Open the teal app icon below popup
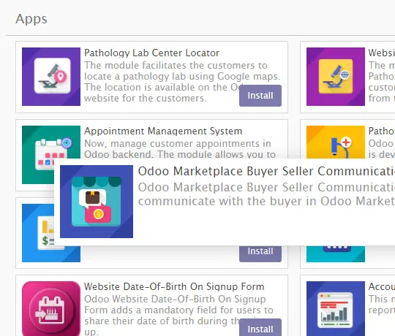 [x=336, y=254]
